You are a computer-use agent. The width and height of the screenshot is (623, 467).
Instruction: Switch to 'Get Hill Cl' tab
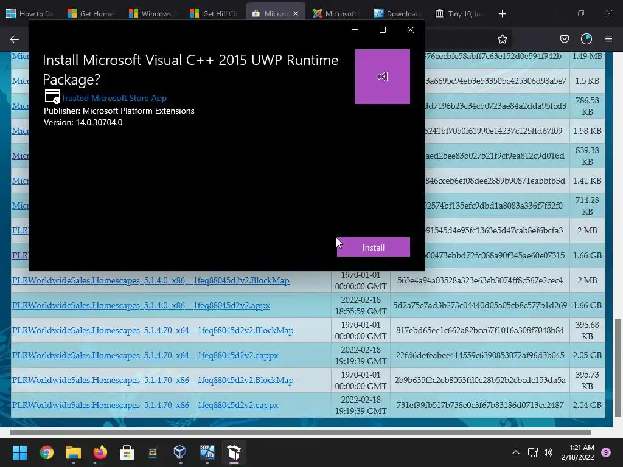(214, 14)
